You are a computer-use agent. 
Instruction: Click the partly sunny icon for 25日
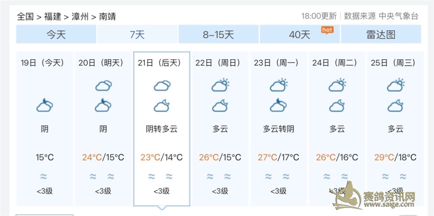point(395,85)
